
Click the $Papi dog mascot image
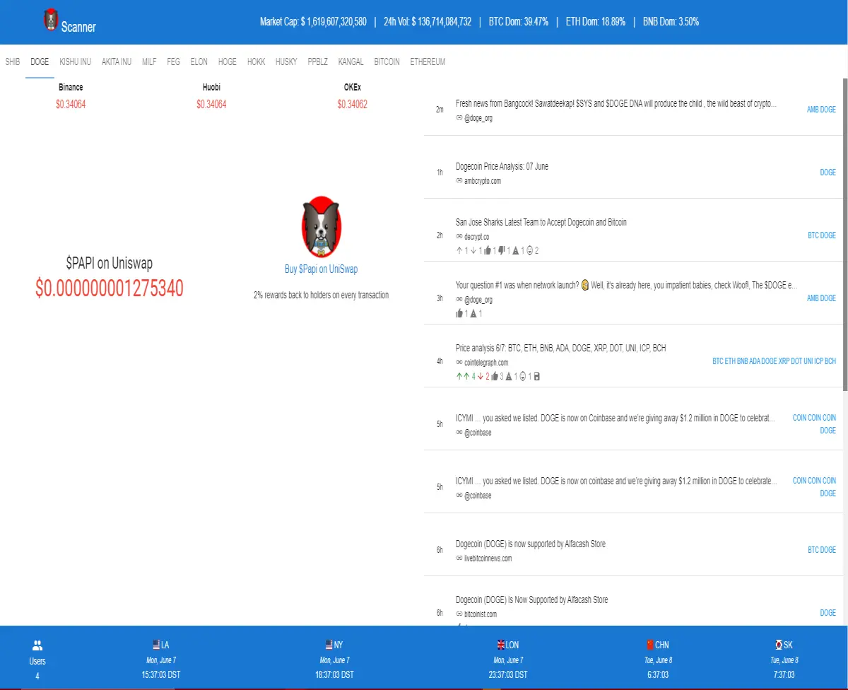(x=322, y=226)
